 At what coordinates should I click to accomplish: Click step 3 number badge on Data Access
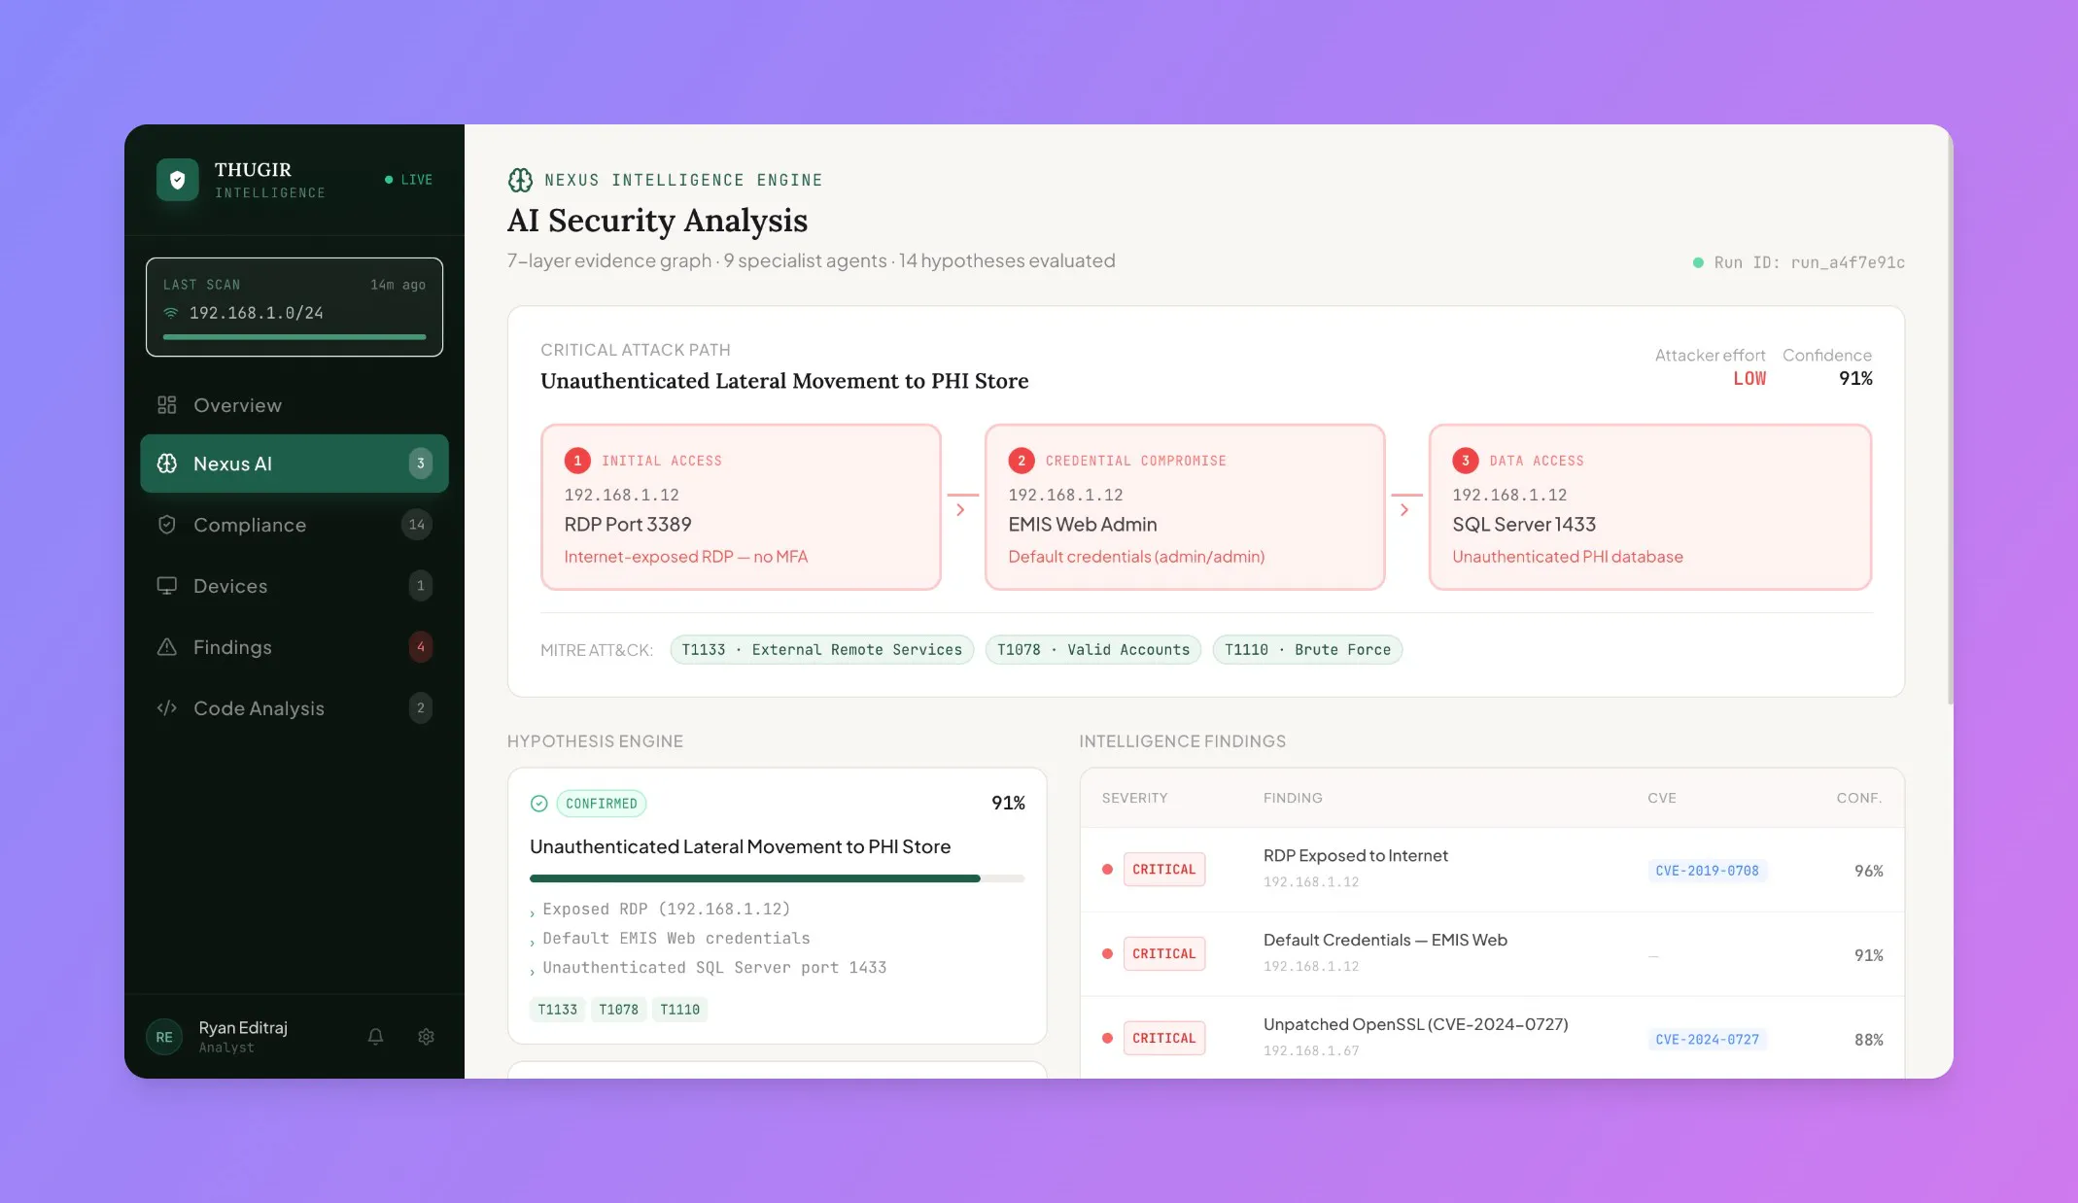coord(1466,460)
